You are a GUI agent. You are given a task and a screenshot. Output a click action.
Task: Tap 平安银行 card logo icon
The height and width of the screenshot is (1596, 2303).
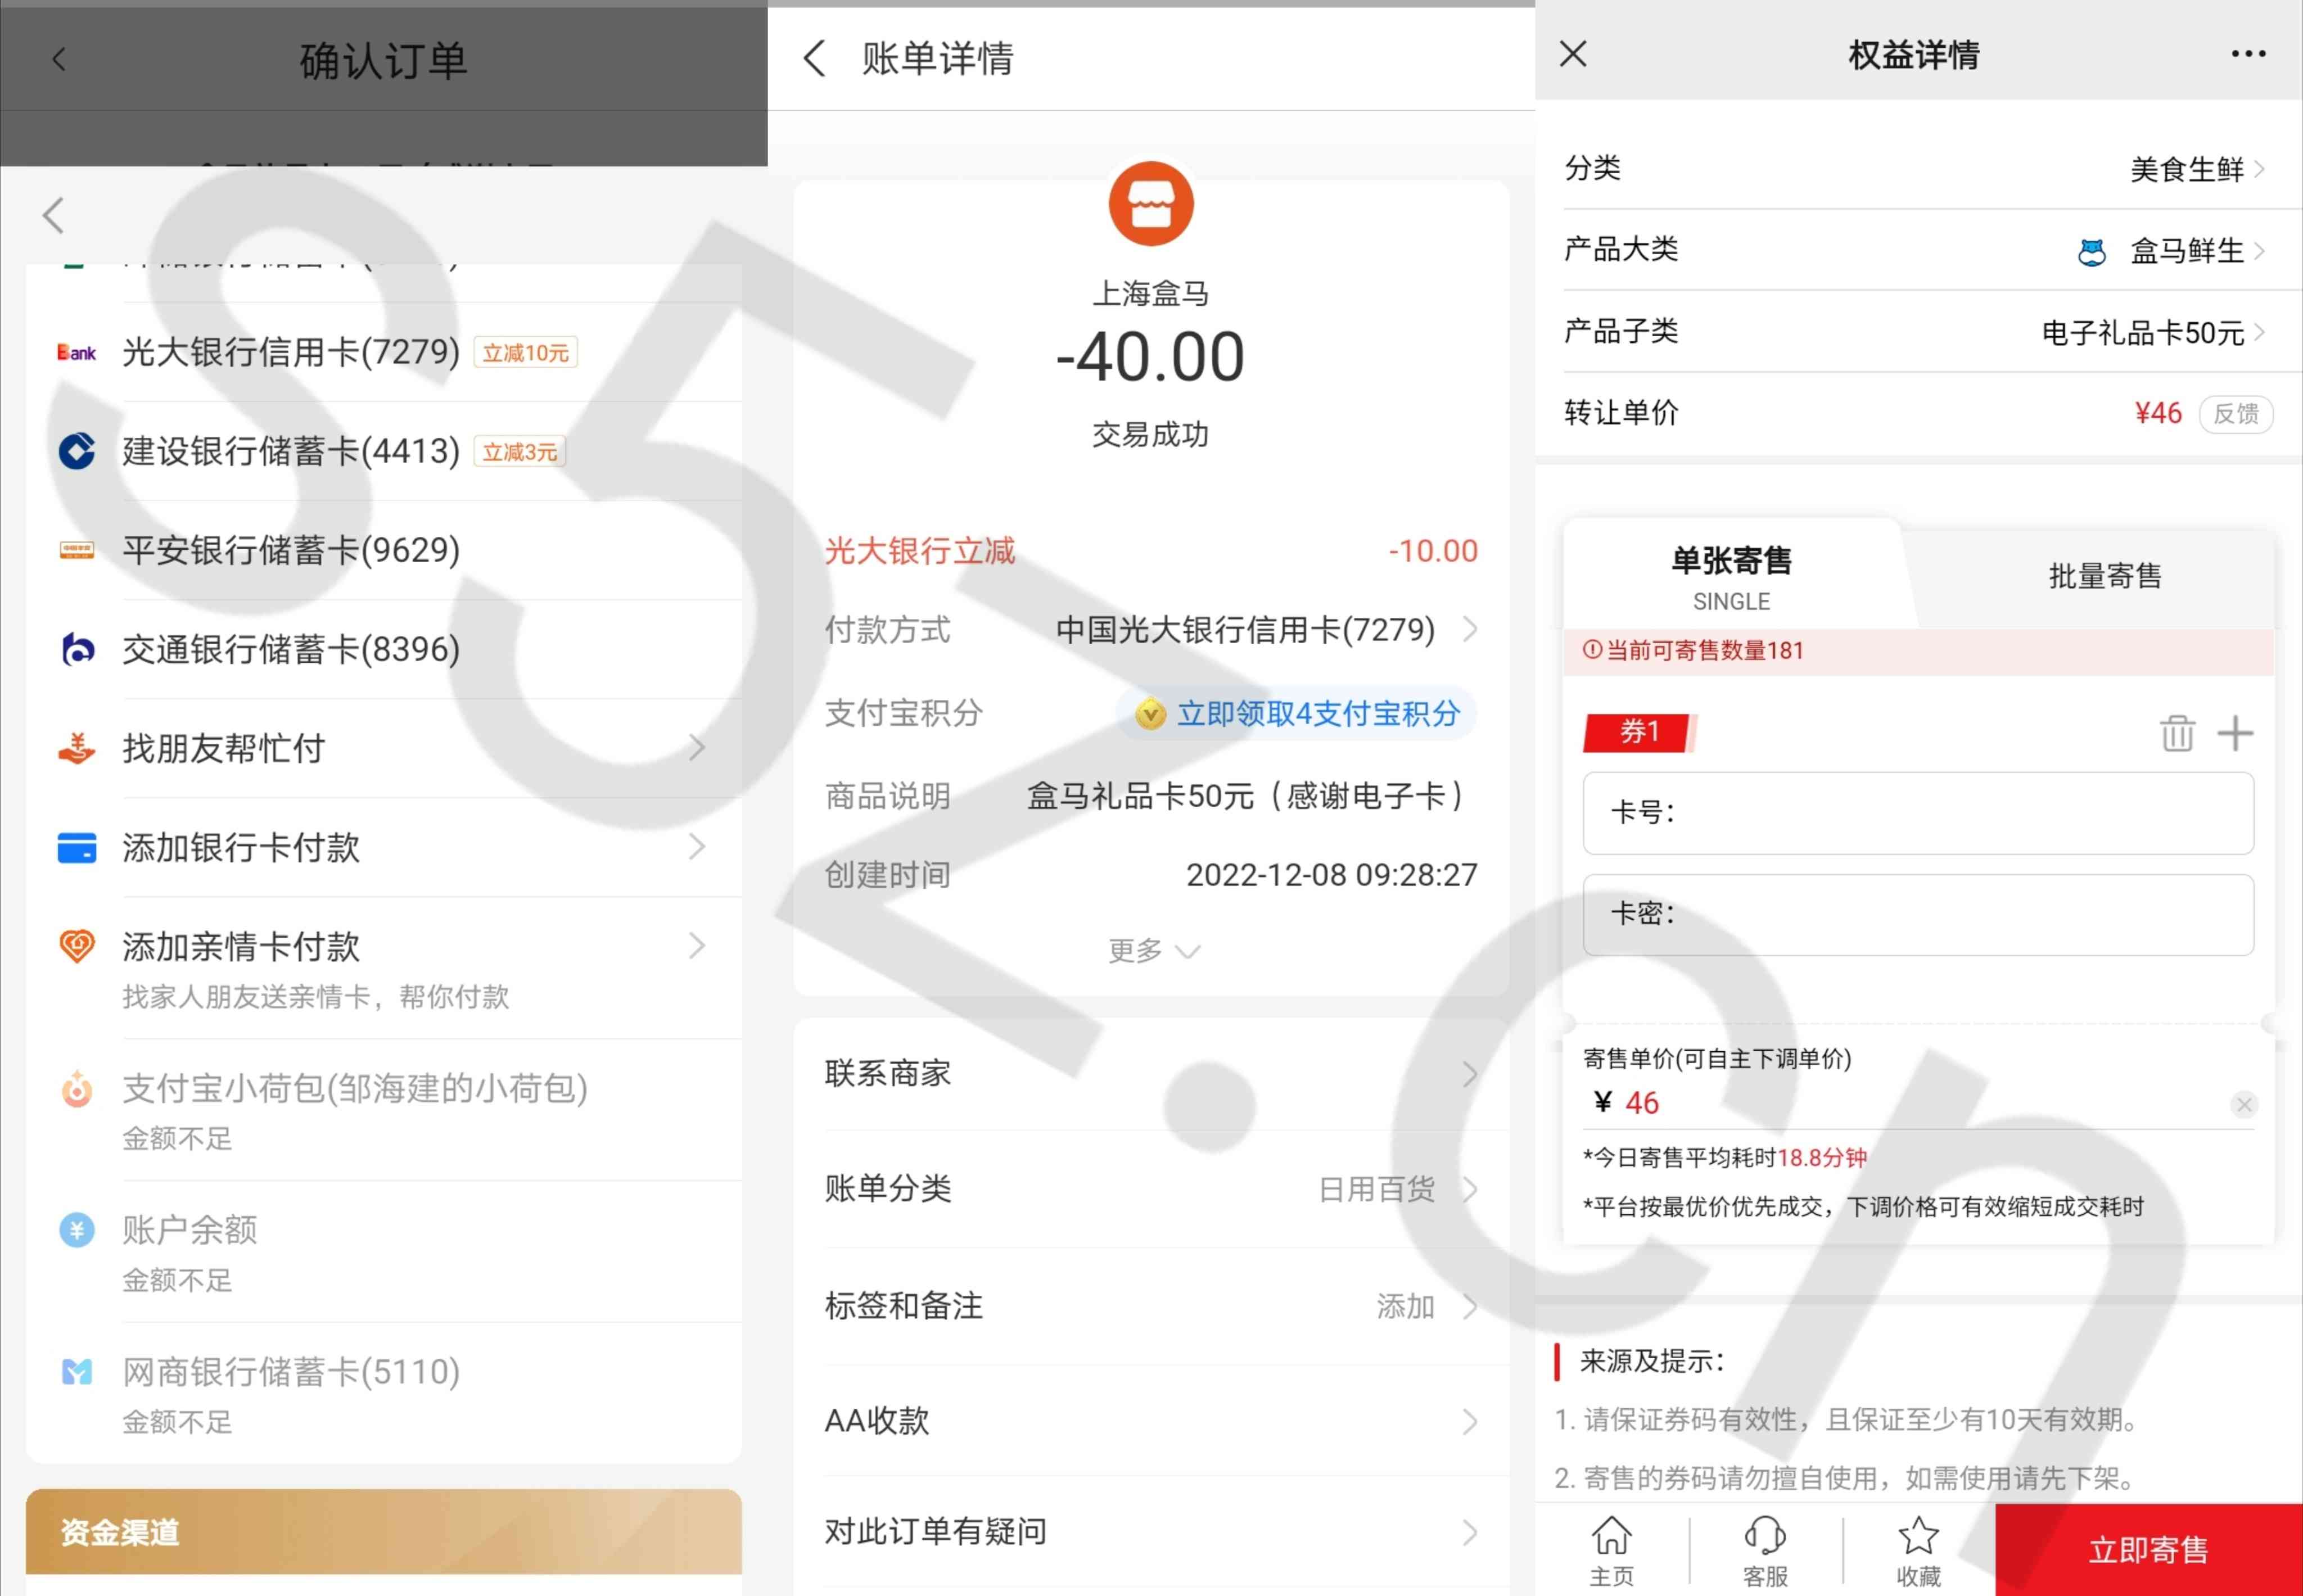(x=77, y=550)
